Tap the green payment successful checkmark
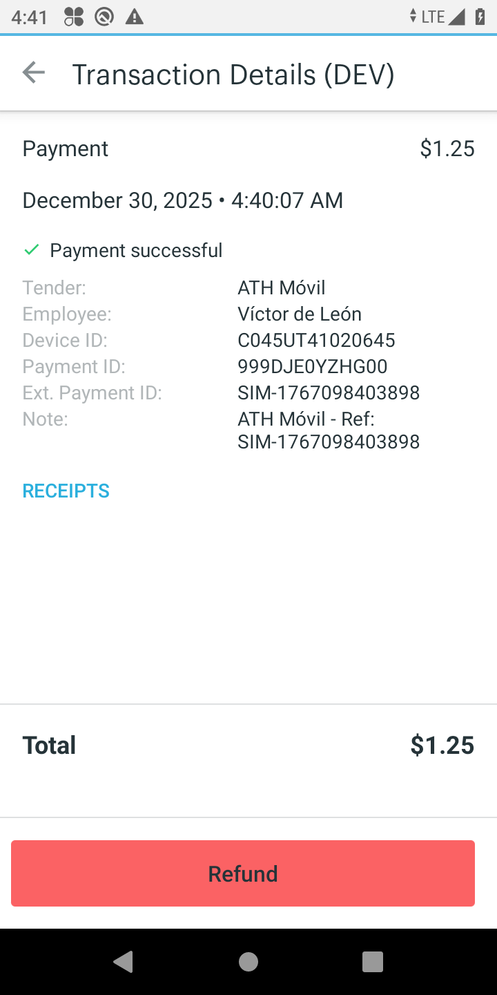Image resolution: width=497 pixels, height=995 pixels. point(31,250)
